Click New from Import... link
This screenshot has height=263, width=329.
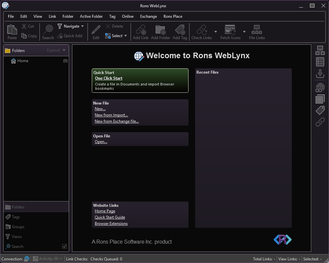point(111,115)
